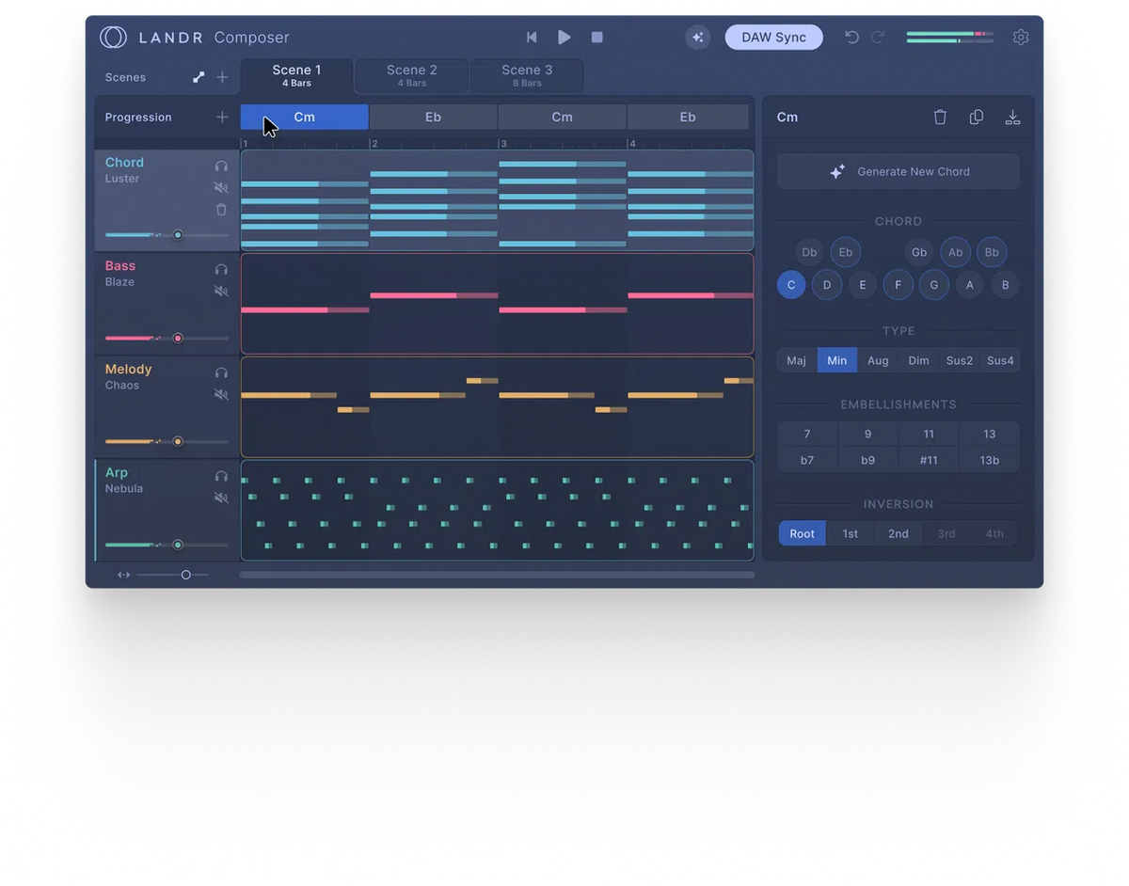This screenshot has width=1129, height=886.
Task: Enable the b7 embellishment
Action: pos(806,460)
